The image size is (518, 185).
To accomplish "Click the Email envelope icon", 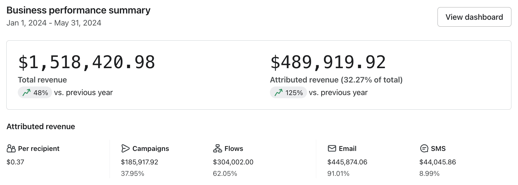I will [332, 148].
